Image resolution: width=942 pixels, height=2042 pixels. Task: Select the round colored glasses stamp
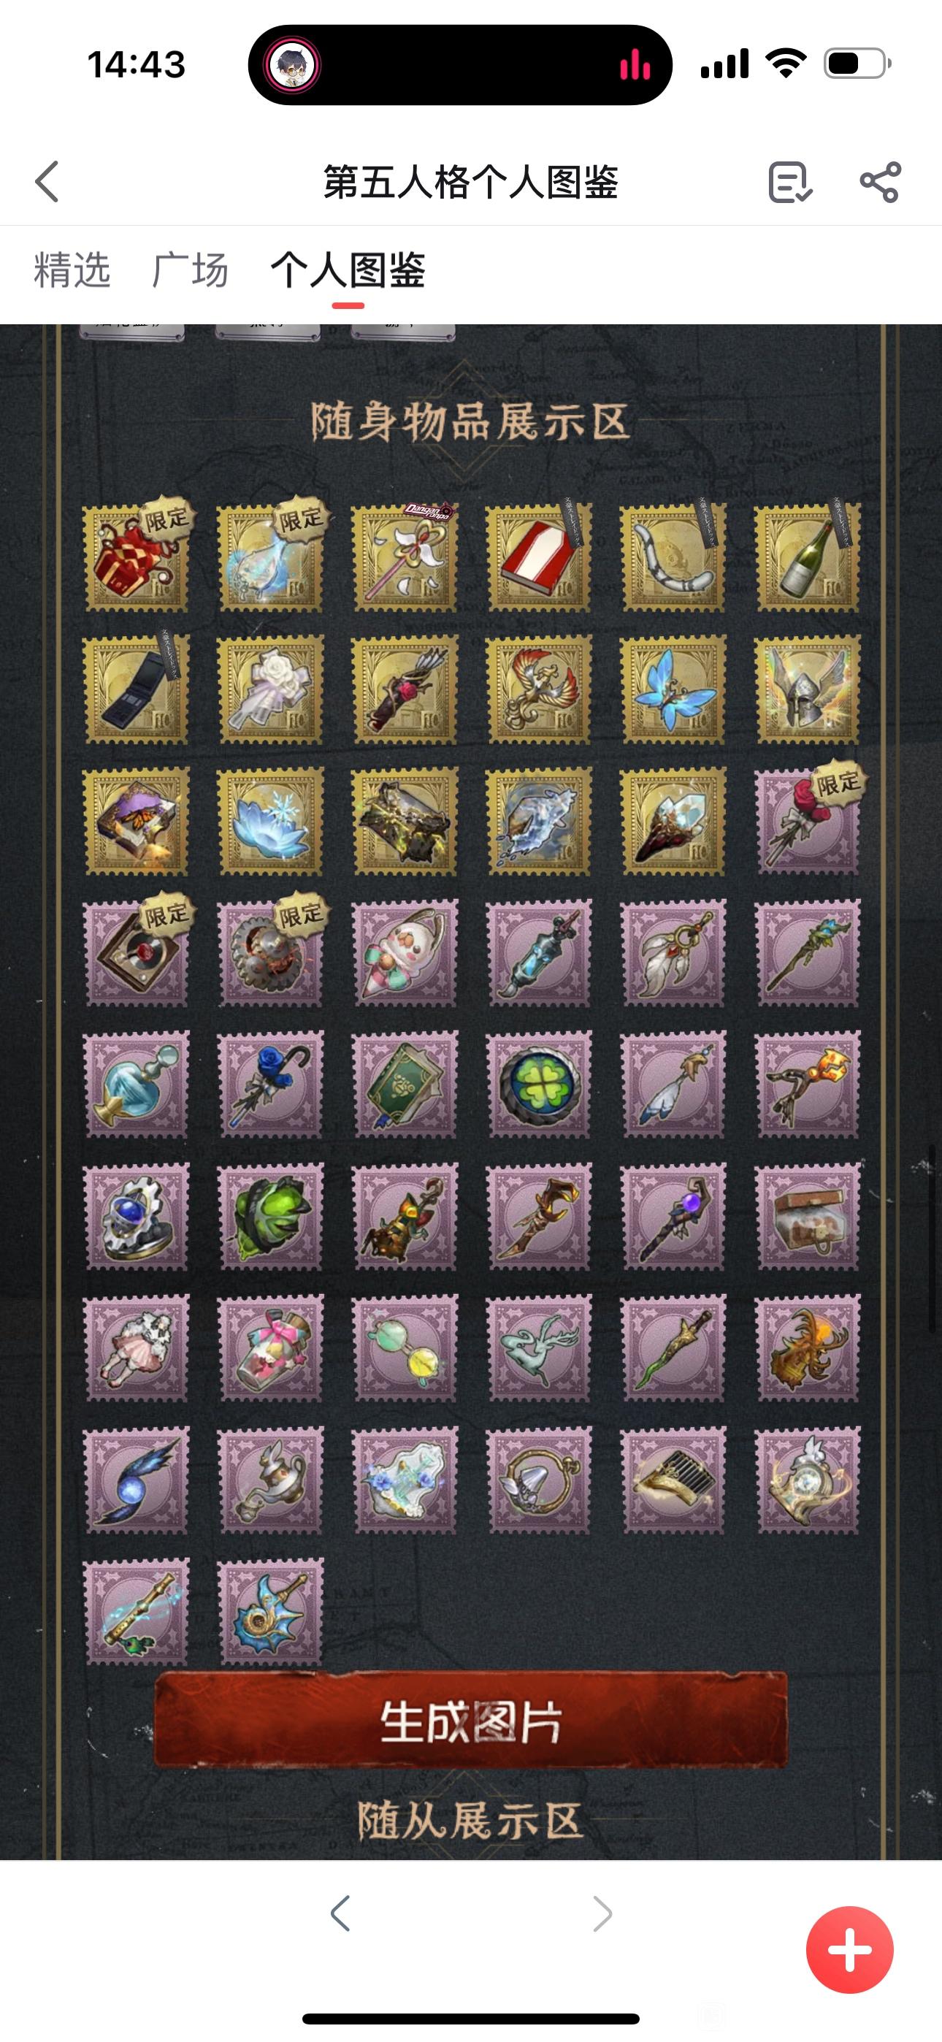tap(405, 1347)
